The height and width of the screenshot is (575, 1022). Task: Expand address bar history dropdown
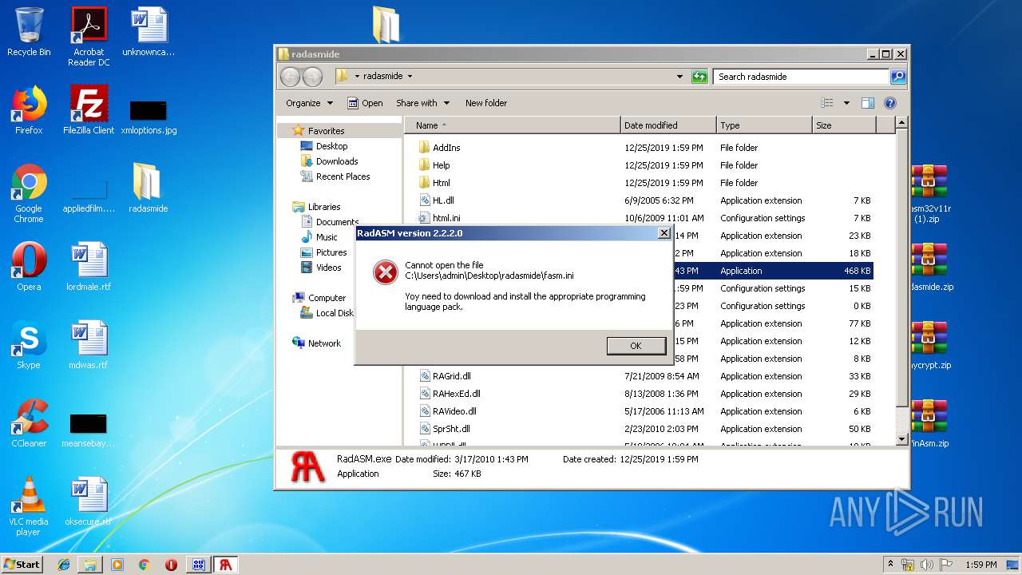(679, 77)
